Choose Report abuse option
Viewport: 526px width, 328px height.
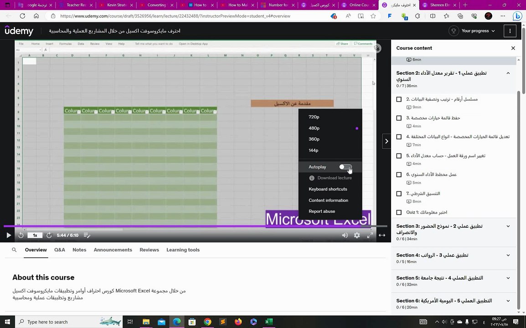322,211
